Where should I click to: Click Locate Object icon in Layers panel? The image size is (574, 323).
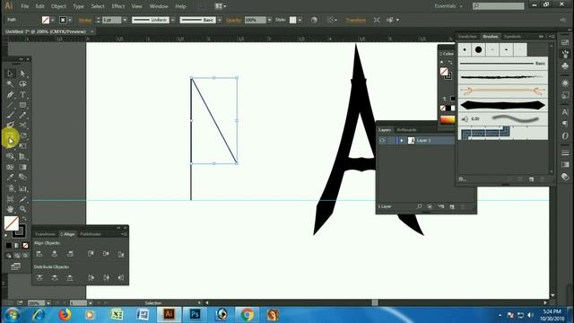point(419,207)
